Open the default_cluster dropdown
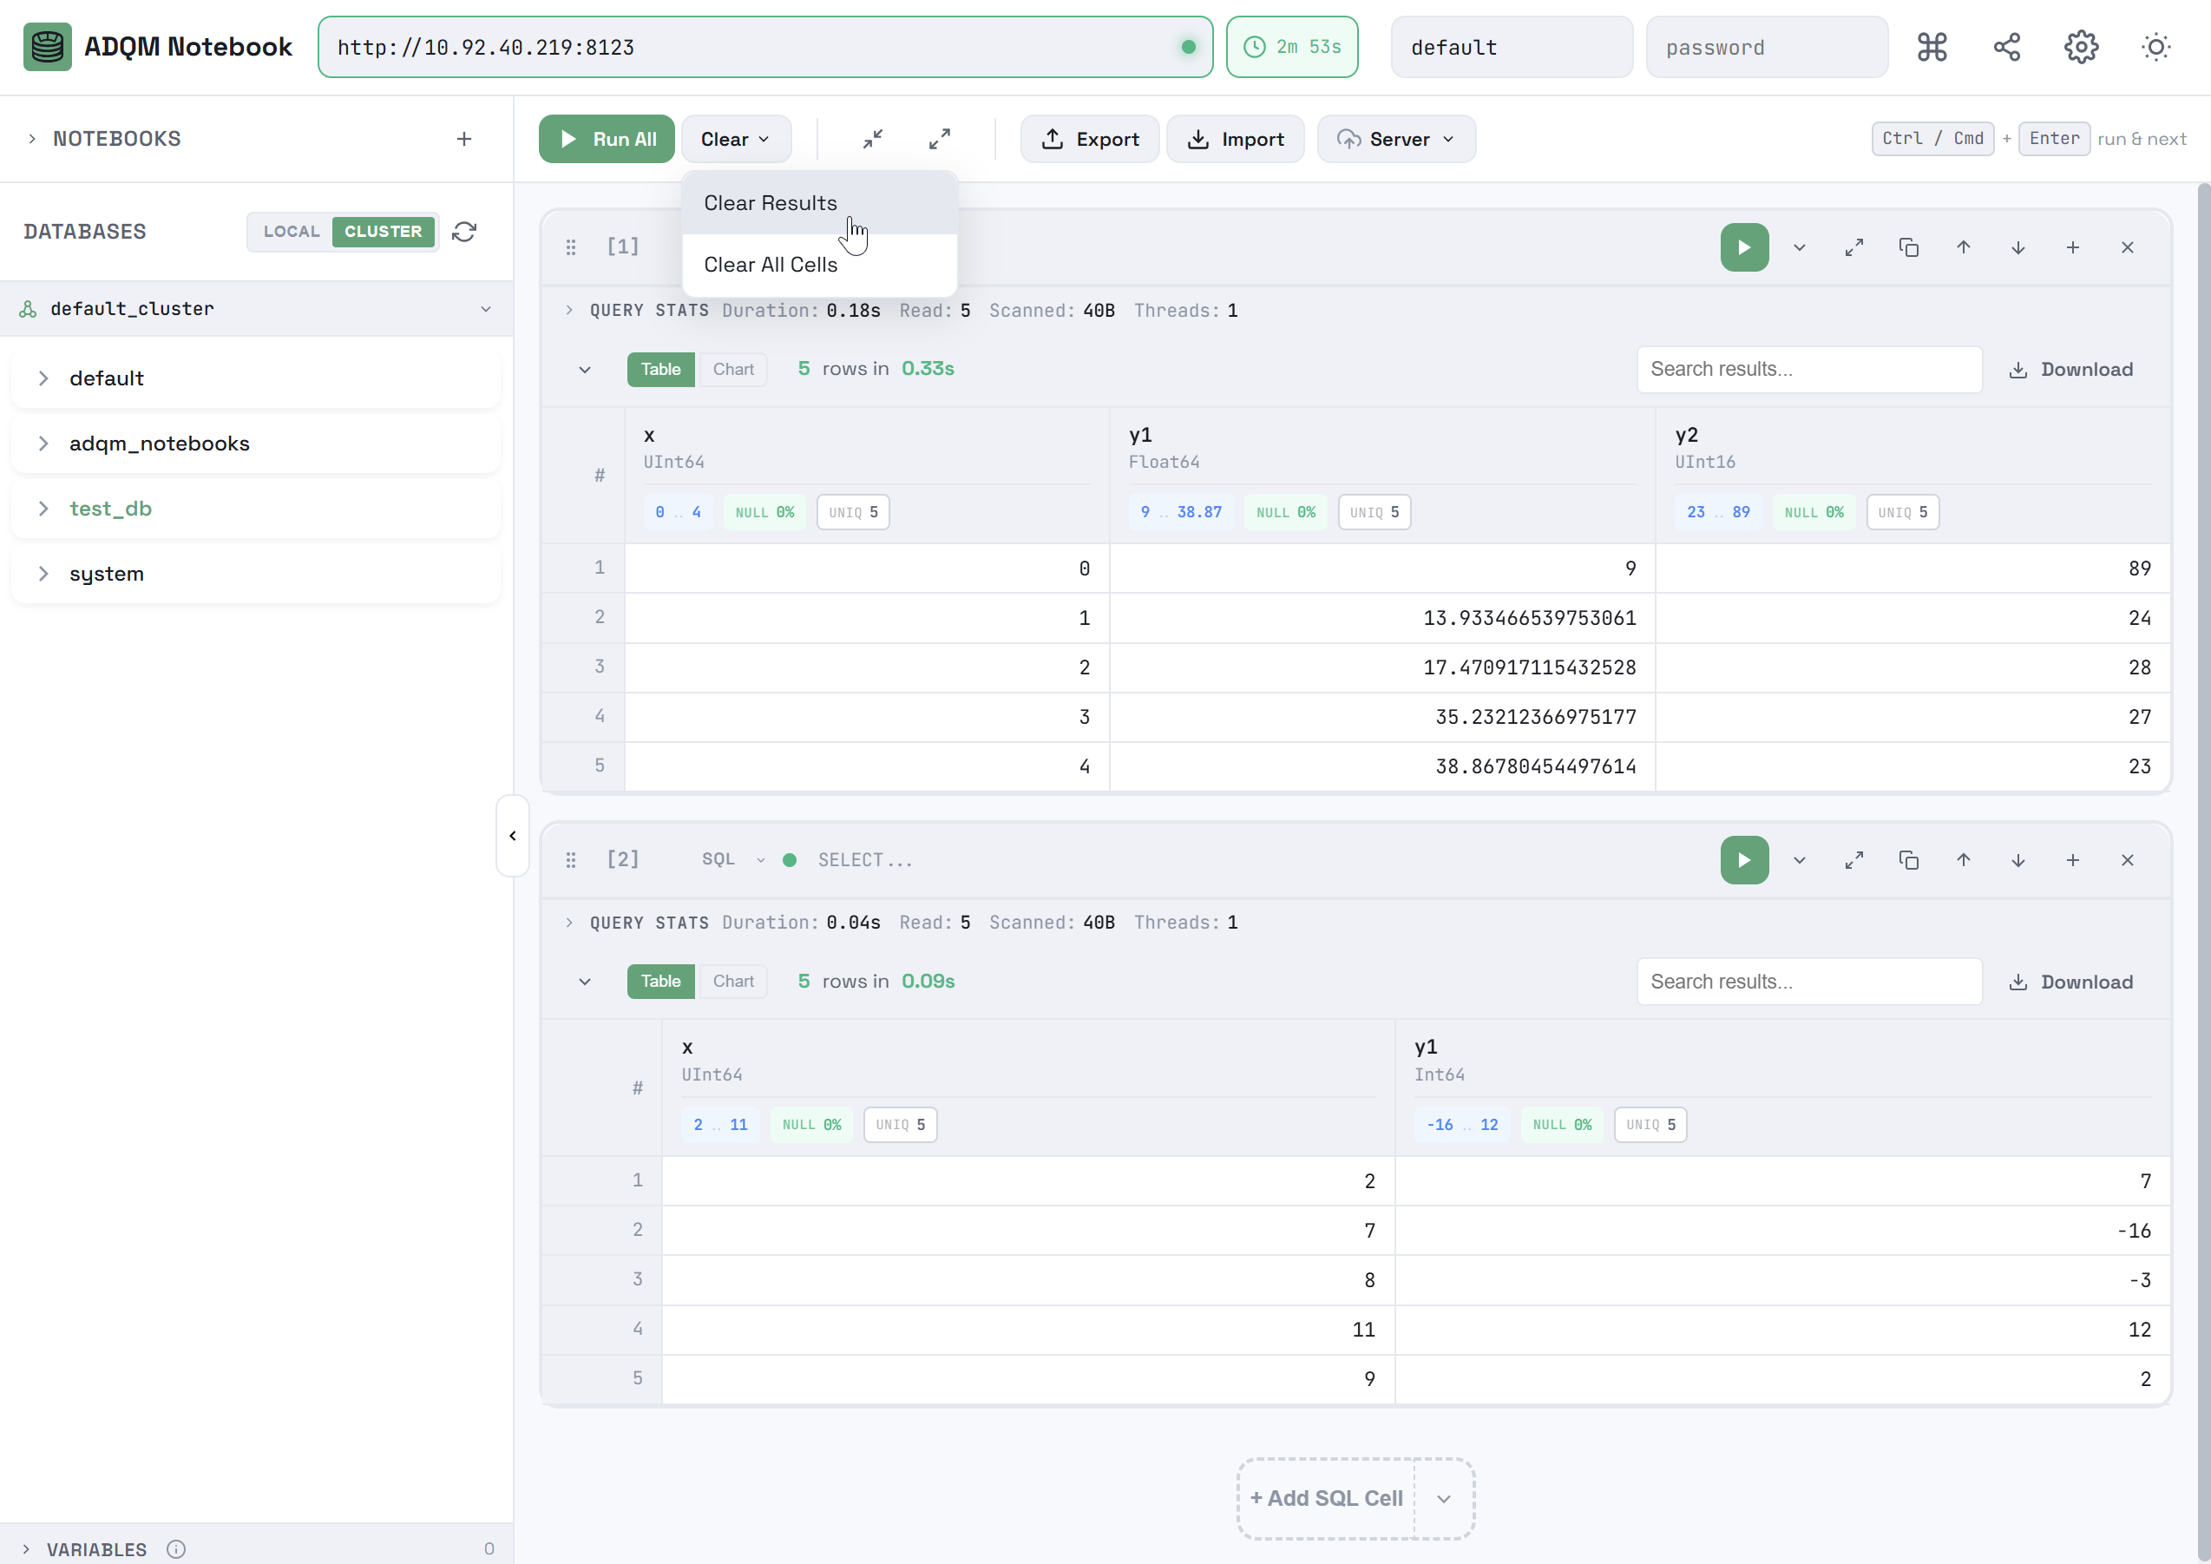Screen dimensions: 2211x1564 [x=486, y=309]
